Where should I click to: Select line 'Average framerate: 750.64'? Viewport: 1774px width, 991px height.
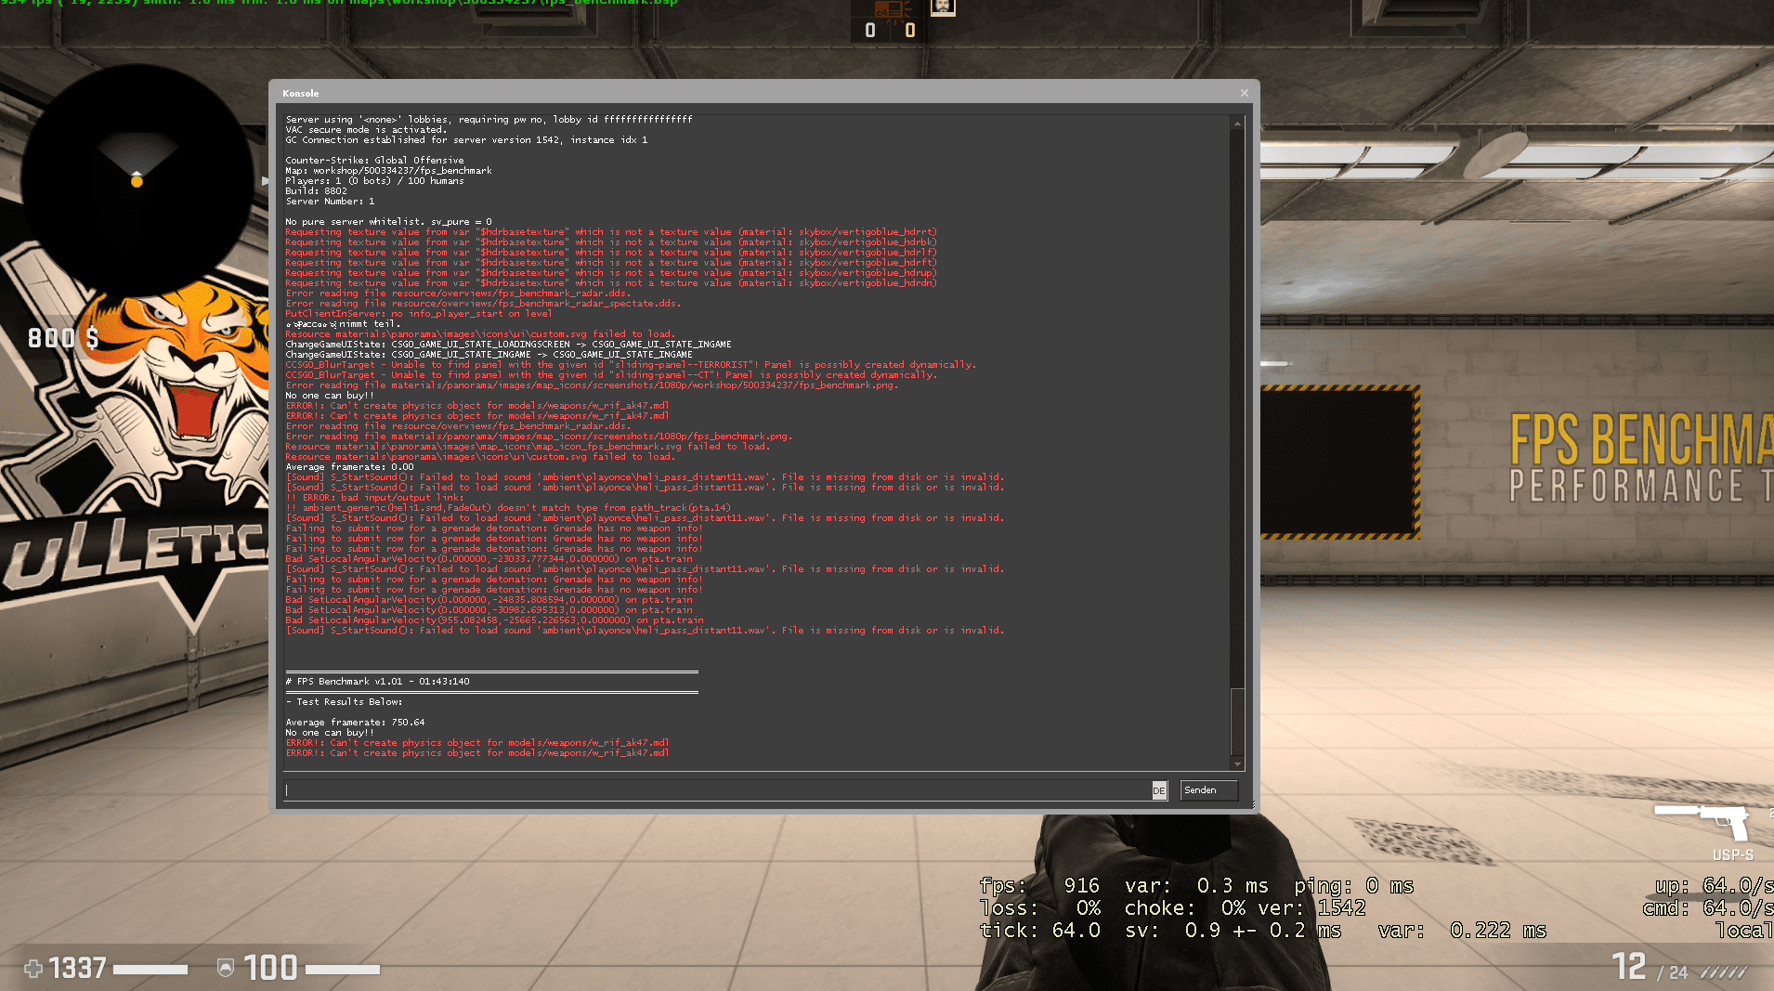(x=355, y=723)
